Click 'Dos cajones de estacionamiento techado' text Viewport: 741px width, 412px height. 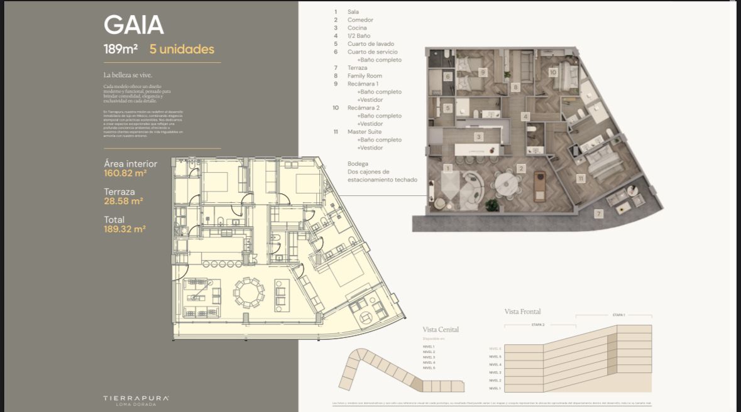(x=382, y=176)
